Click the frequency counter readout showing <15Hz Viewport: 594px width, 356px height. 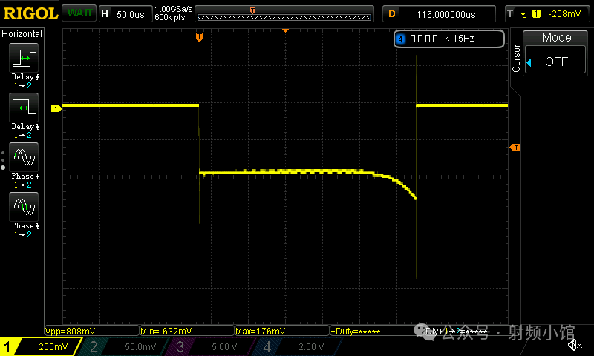click(448, 38)
